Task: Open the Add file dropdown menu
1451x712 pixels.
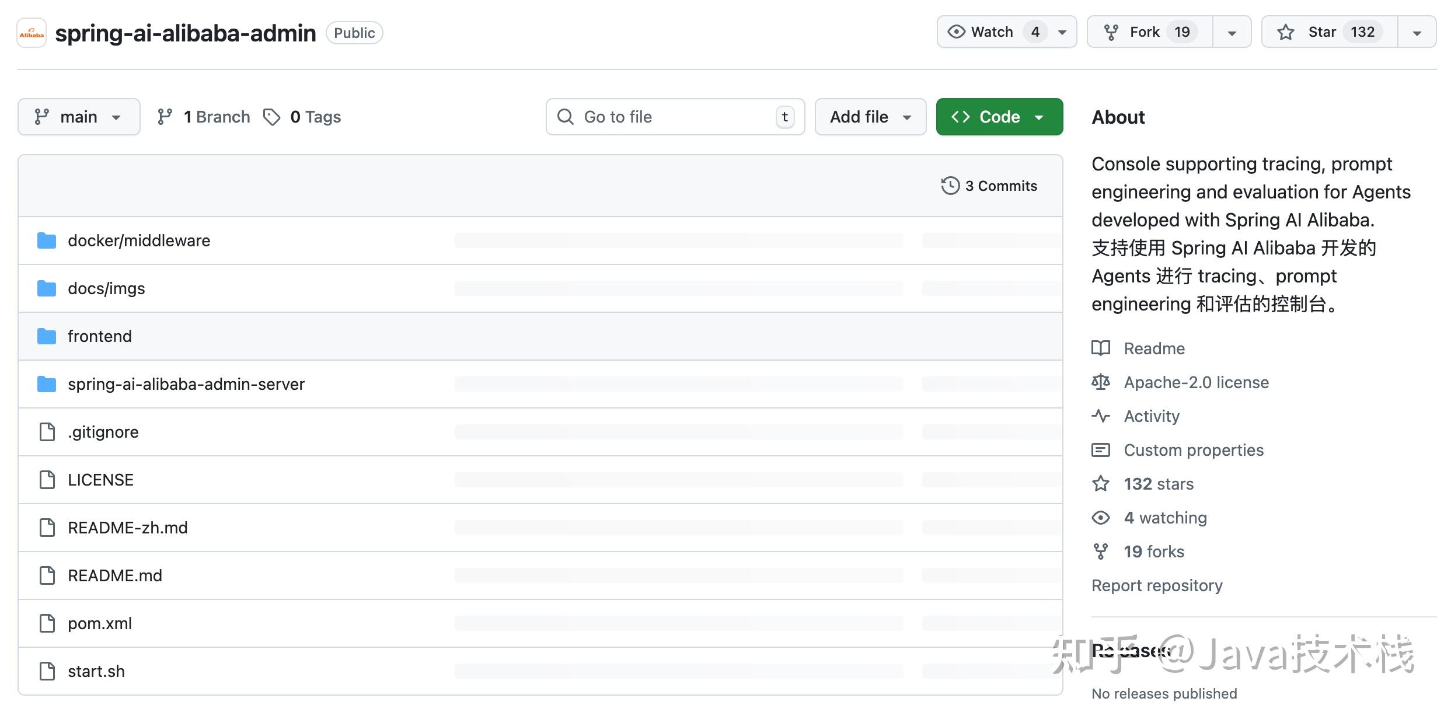Action: click(x=870, y=117)
